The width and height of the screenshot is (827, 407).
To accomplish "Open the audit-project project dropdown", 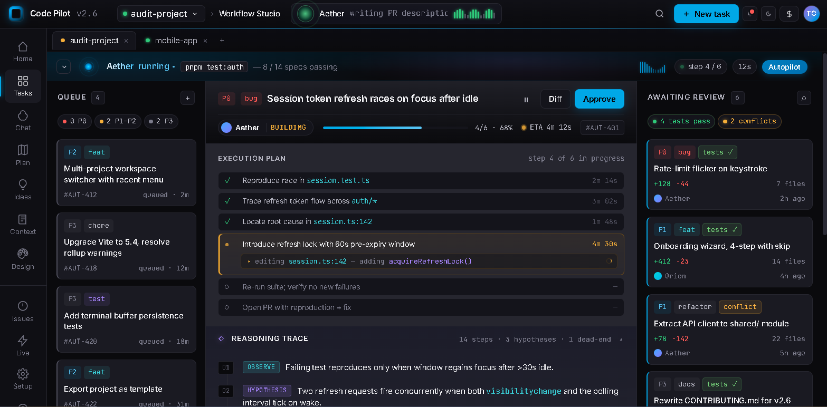I will [x=161, y=14].
